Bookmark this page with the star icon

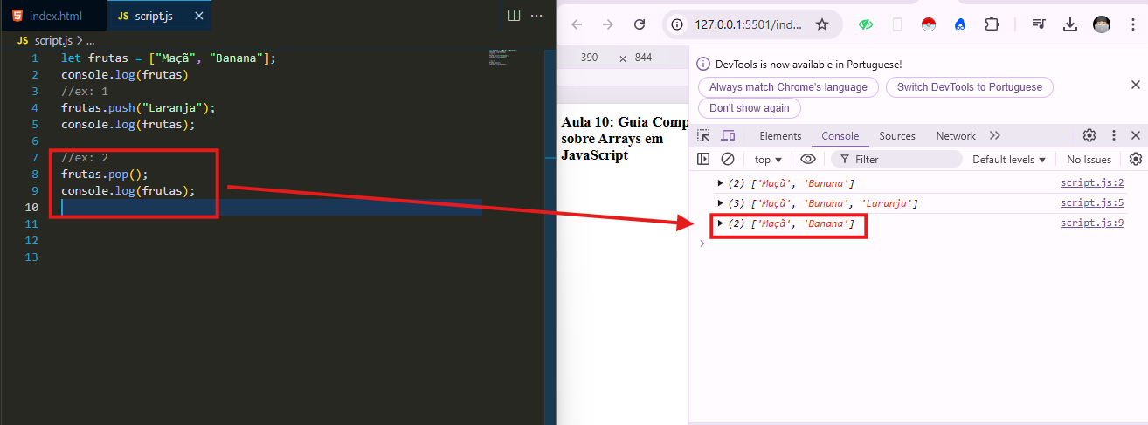(x=821, y=24)
